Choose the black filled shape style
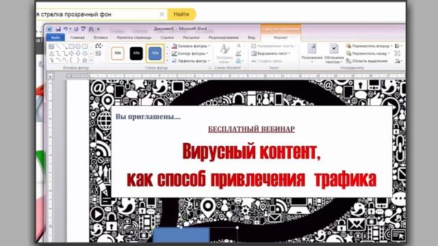 136,53
